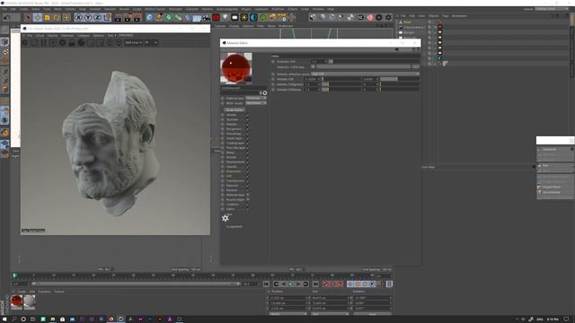Viewport: 575px width, 323px height.
Task: Select the IOR channel in Material Editor
Action: [228, 176]
